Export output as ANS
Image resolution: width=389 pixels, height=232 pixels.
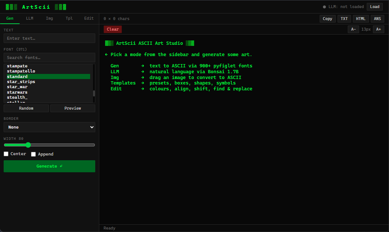click(x=377, y=19)
